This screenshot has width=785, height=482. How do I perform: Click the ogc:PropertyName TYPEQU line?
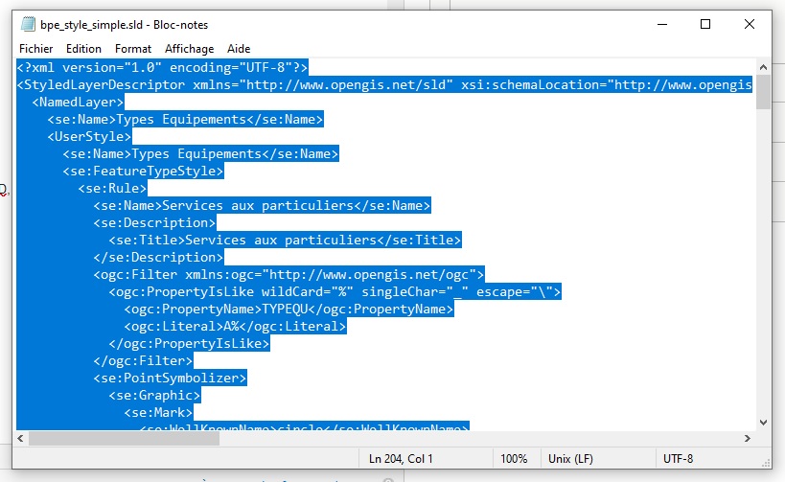click(289, 310)
